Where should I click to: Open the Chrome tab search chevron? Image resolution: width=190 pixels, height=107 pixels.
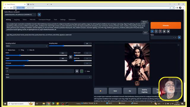[x=170, y=4]
